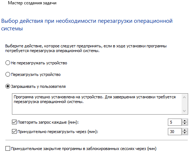Viewport: 191px width, 154px height.
Task: Increase forced restart timeout with up arrow
Action: [x=184, y=130]
